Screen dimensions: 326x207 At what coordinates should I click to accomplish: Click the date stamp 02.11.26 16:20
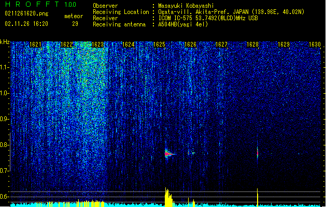coord(26,24)
